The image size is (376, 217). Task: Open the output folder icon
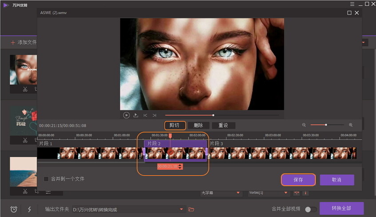tap(191, 209)
